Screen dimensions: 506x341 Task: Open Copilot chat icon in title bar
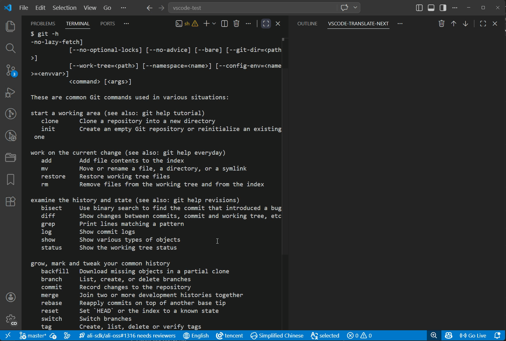click(x=345, y=8)
